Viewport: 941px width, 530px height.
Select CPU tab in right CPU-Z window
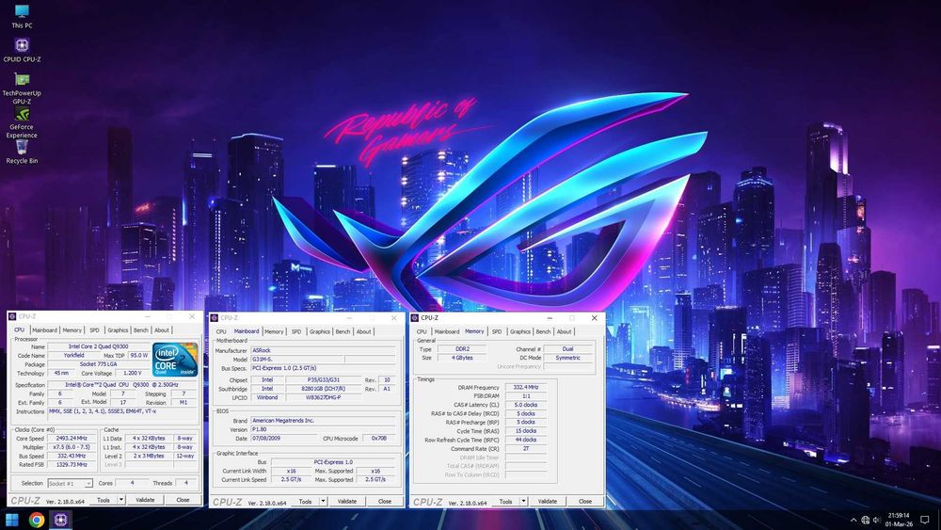(422, 331)
